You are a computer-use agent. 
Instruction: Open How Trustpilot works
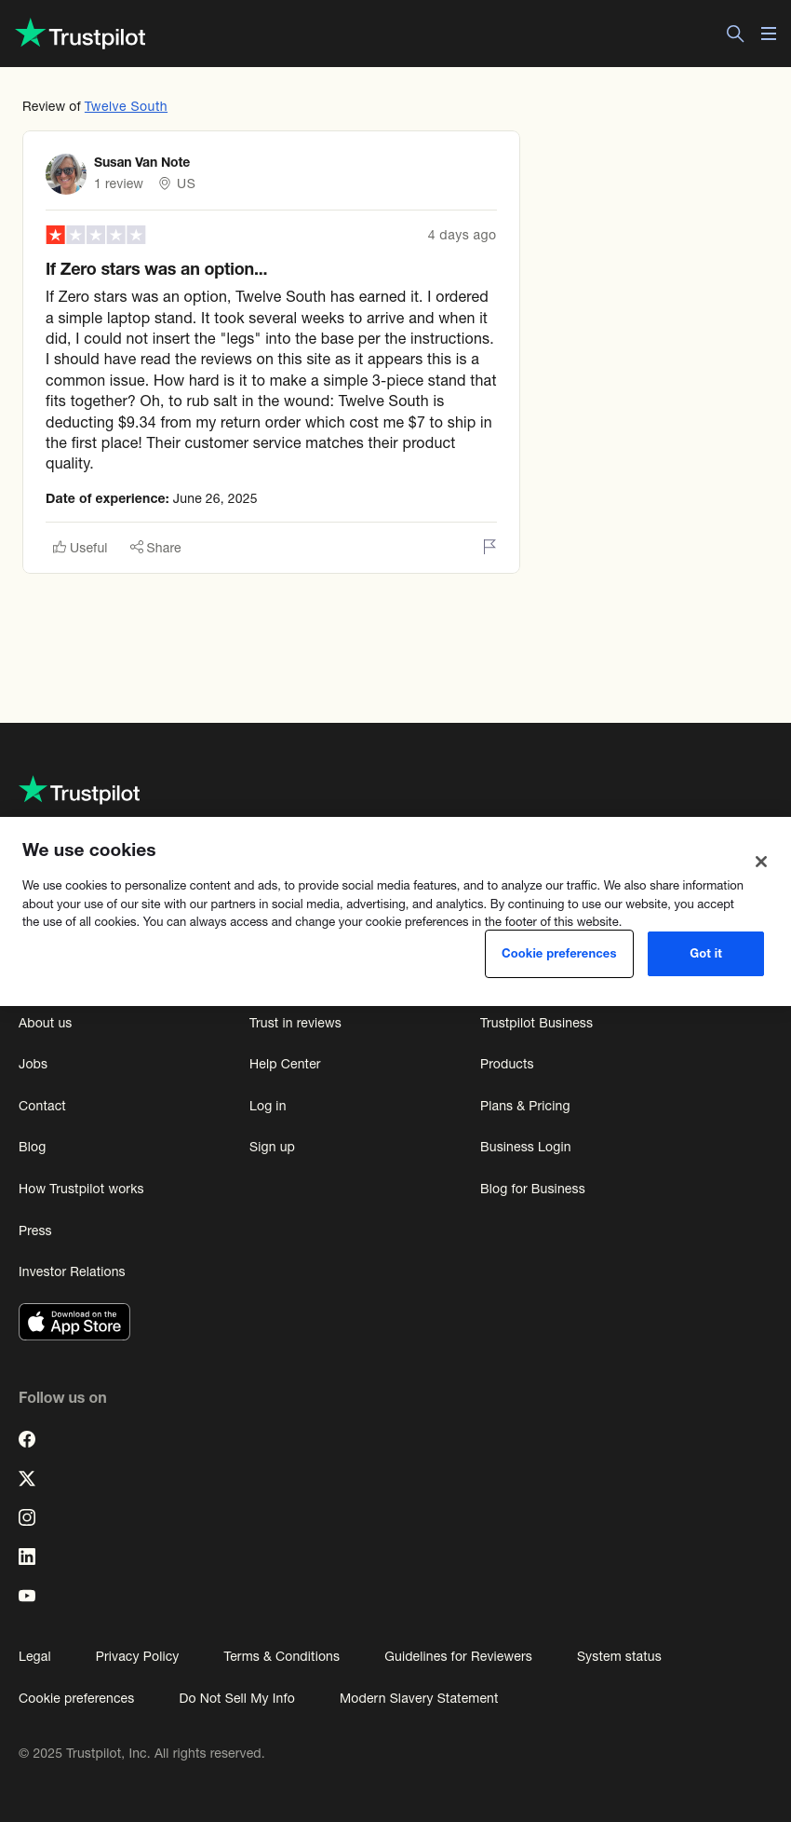click(81, 1189)
